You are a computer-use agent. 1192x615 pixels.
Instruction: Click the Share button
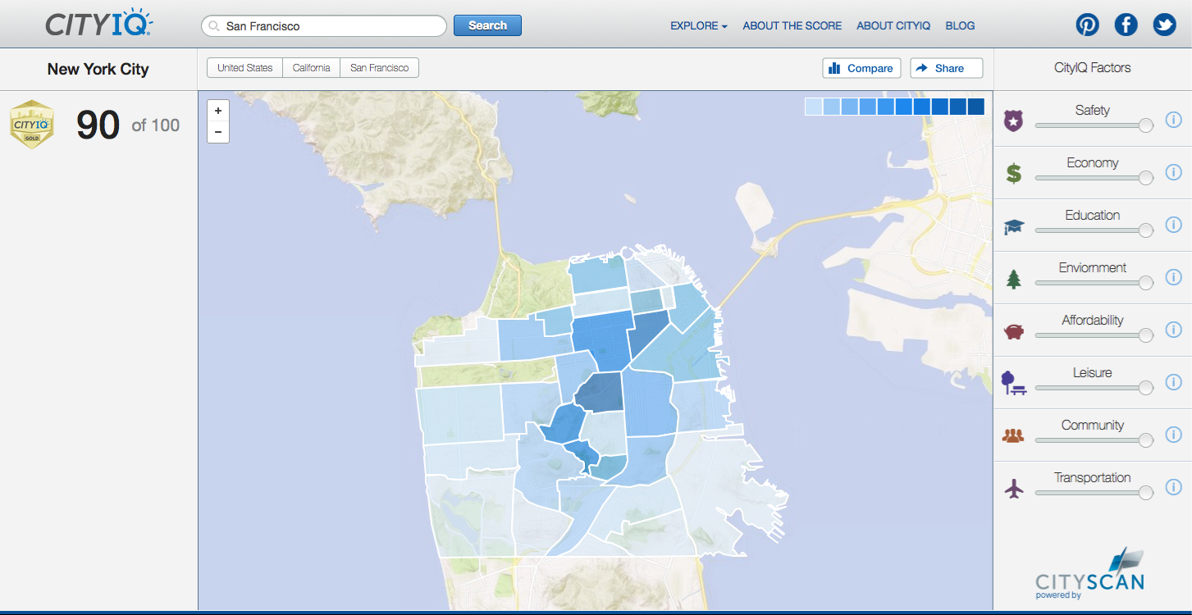946,68
